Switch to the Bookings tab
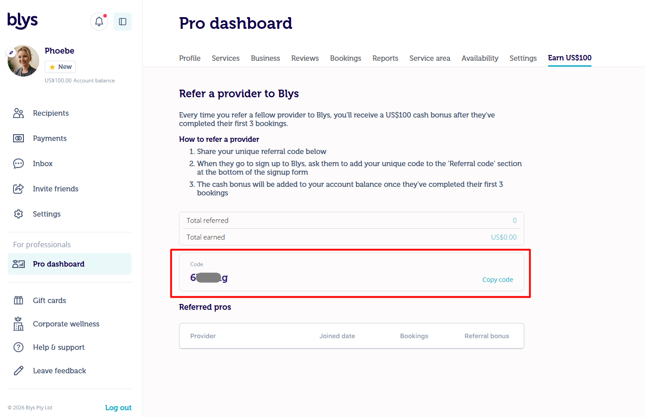This screenshot has width=646, height=417. coord(346,58)
